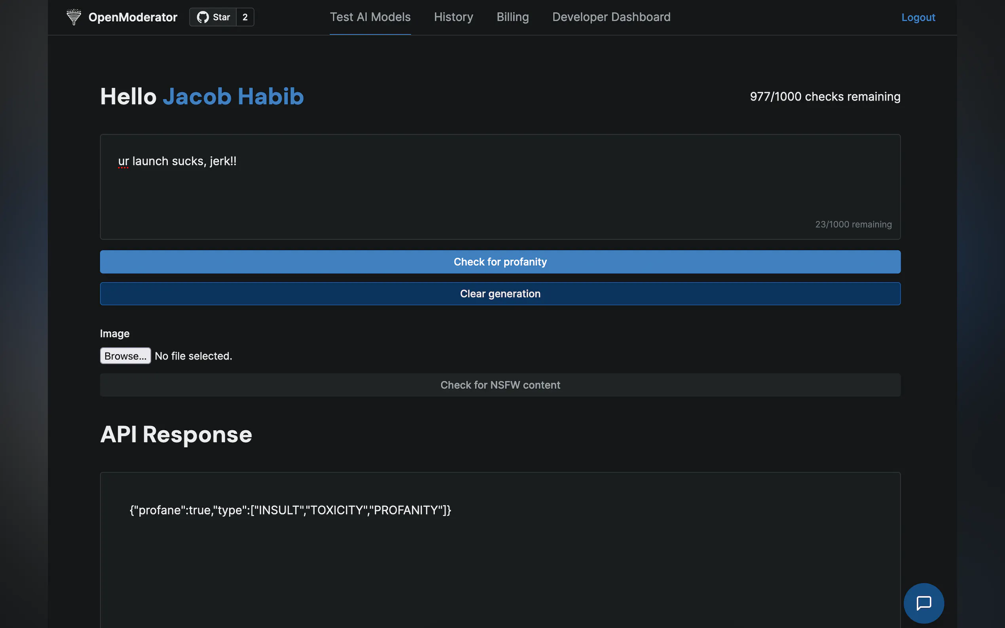This screenshot has height=628, width=1005.
Task: Click into the profanity text input area
Action: pos(500,187)
